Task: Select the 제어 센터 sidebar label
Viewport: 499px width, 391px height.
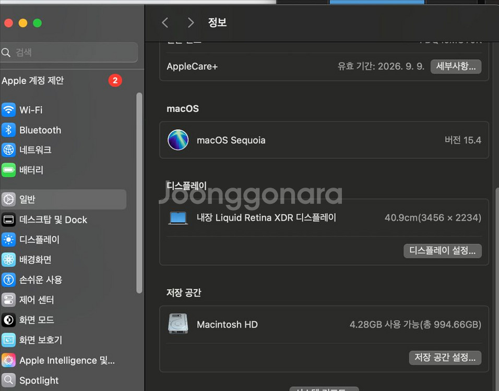Action: (37, 300)
